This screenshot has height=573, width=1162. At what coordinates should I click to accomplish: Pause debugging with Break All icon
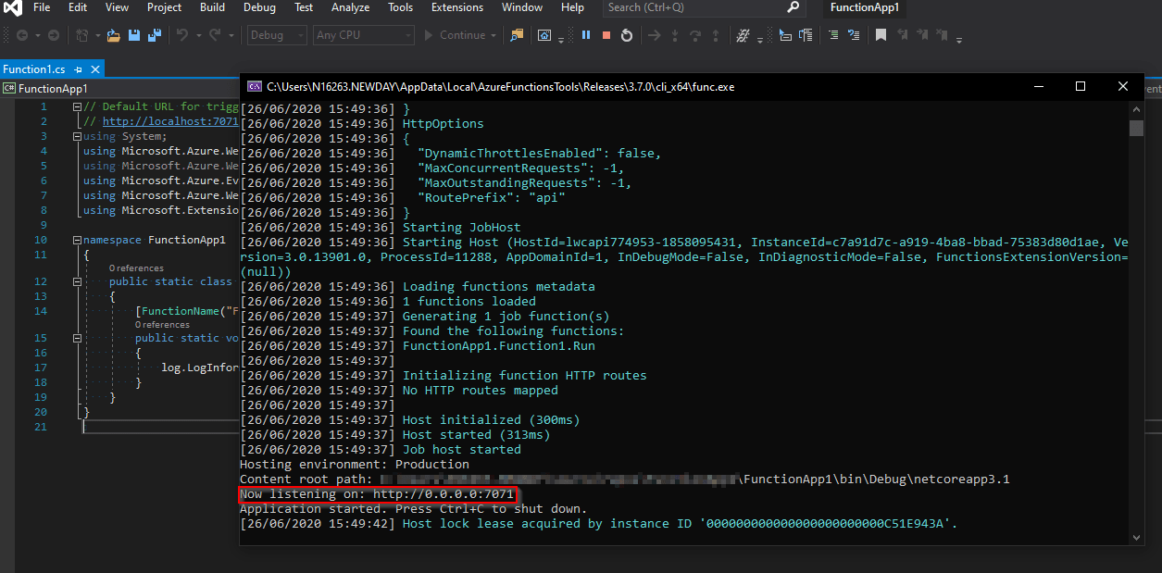click(586, 35)
